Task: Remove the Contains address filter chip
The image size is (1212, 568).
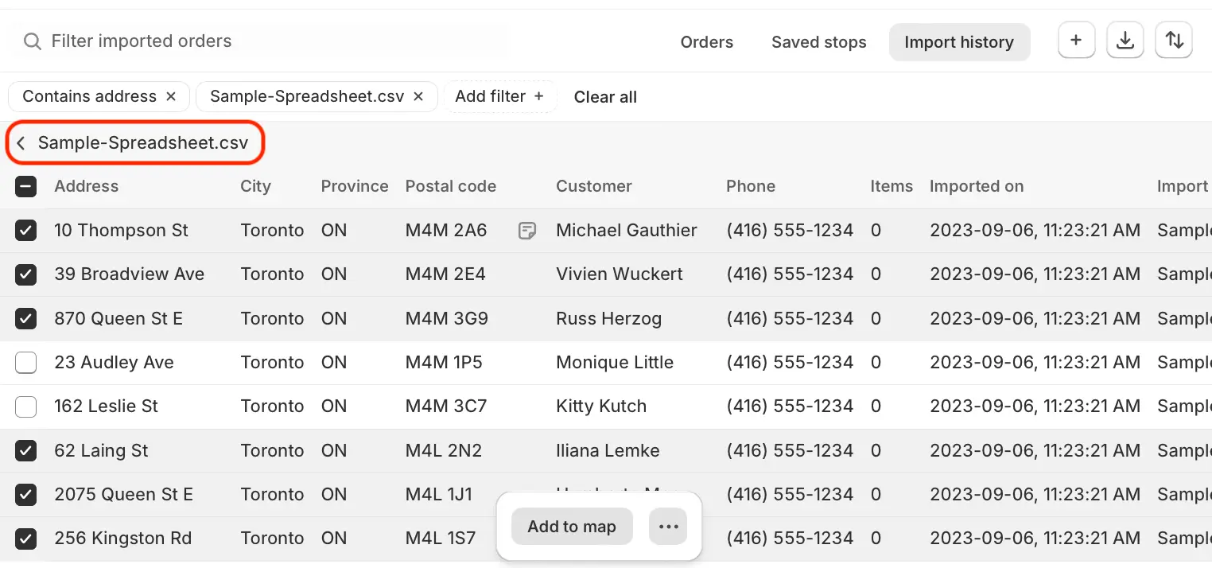Action: point(171,96)
